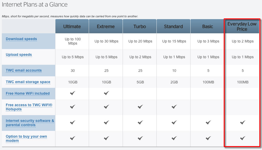This screenshot has width=262, height=150.
Task: Click Extreme's Free Home WiFi checkmark
Action: tap(106, 93)
